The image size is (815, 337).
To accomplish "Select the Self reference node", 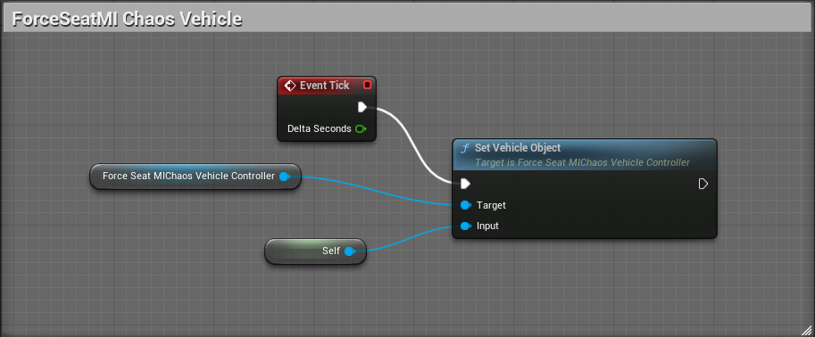I will coord(315,251).
